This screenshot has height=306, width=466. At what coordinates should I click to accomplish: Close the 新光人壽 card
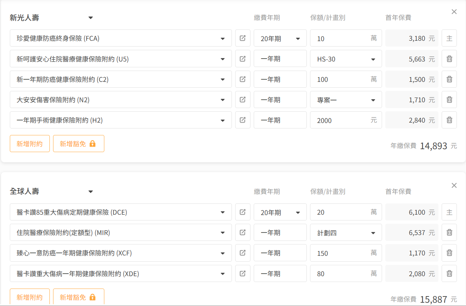(454, 12)
